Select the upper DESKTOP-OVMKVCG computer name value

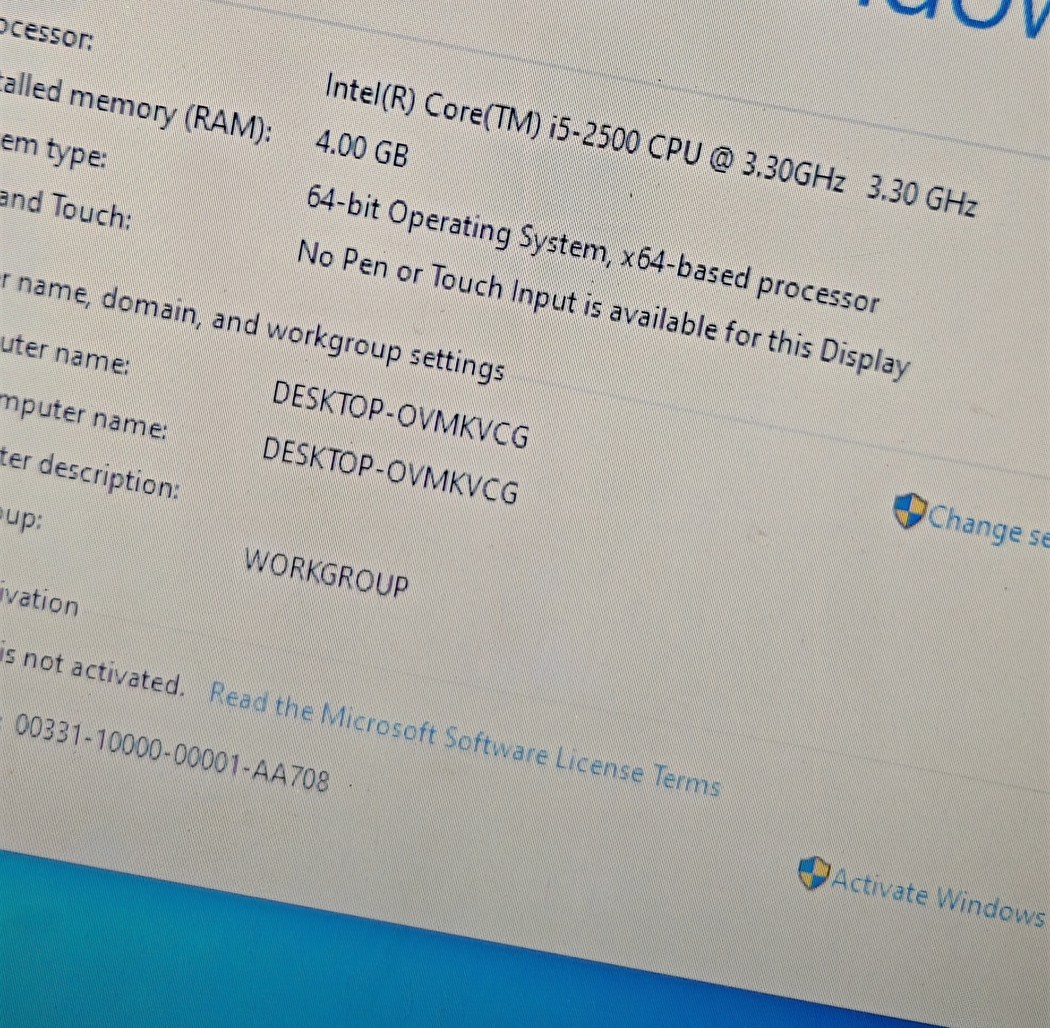[x=400, y=414]
